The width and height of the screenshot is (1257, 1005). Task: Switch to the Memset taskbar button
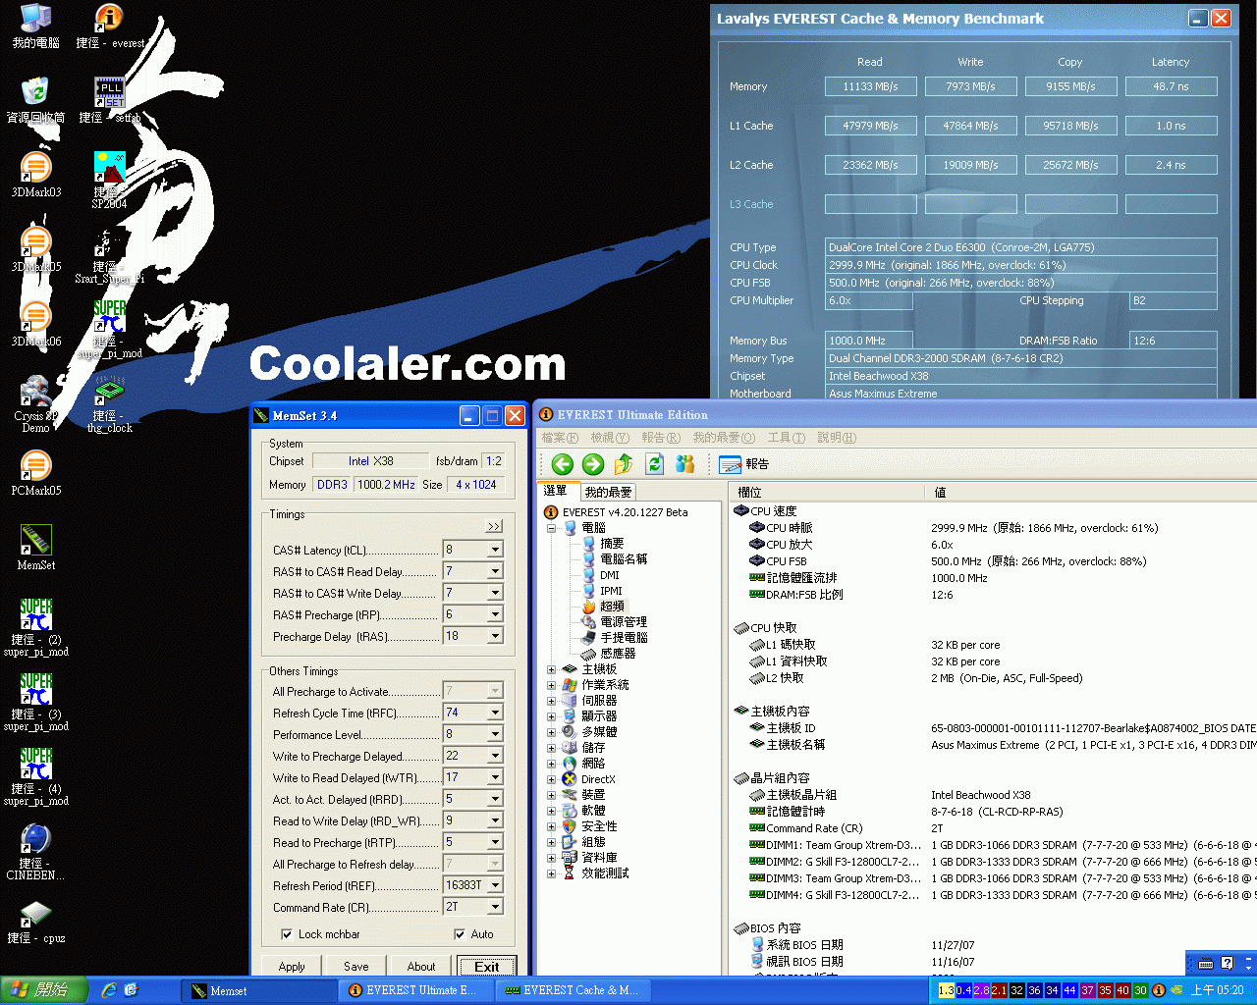258,991
